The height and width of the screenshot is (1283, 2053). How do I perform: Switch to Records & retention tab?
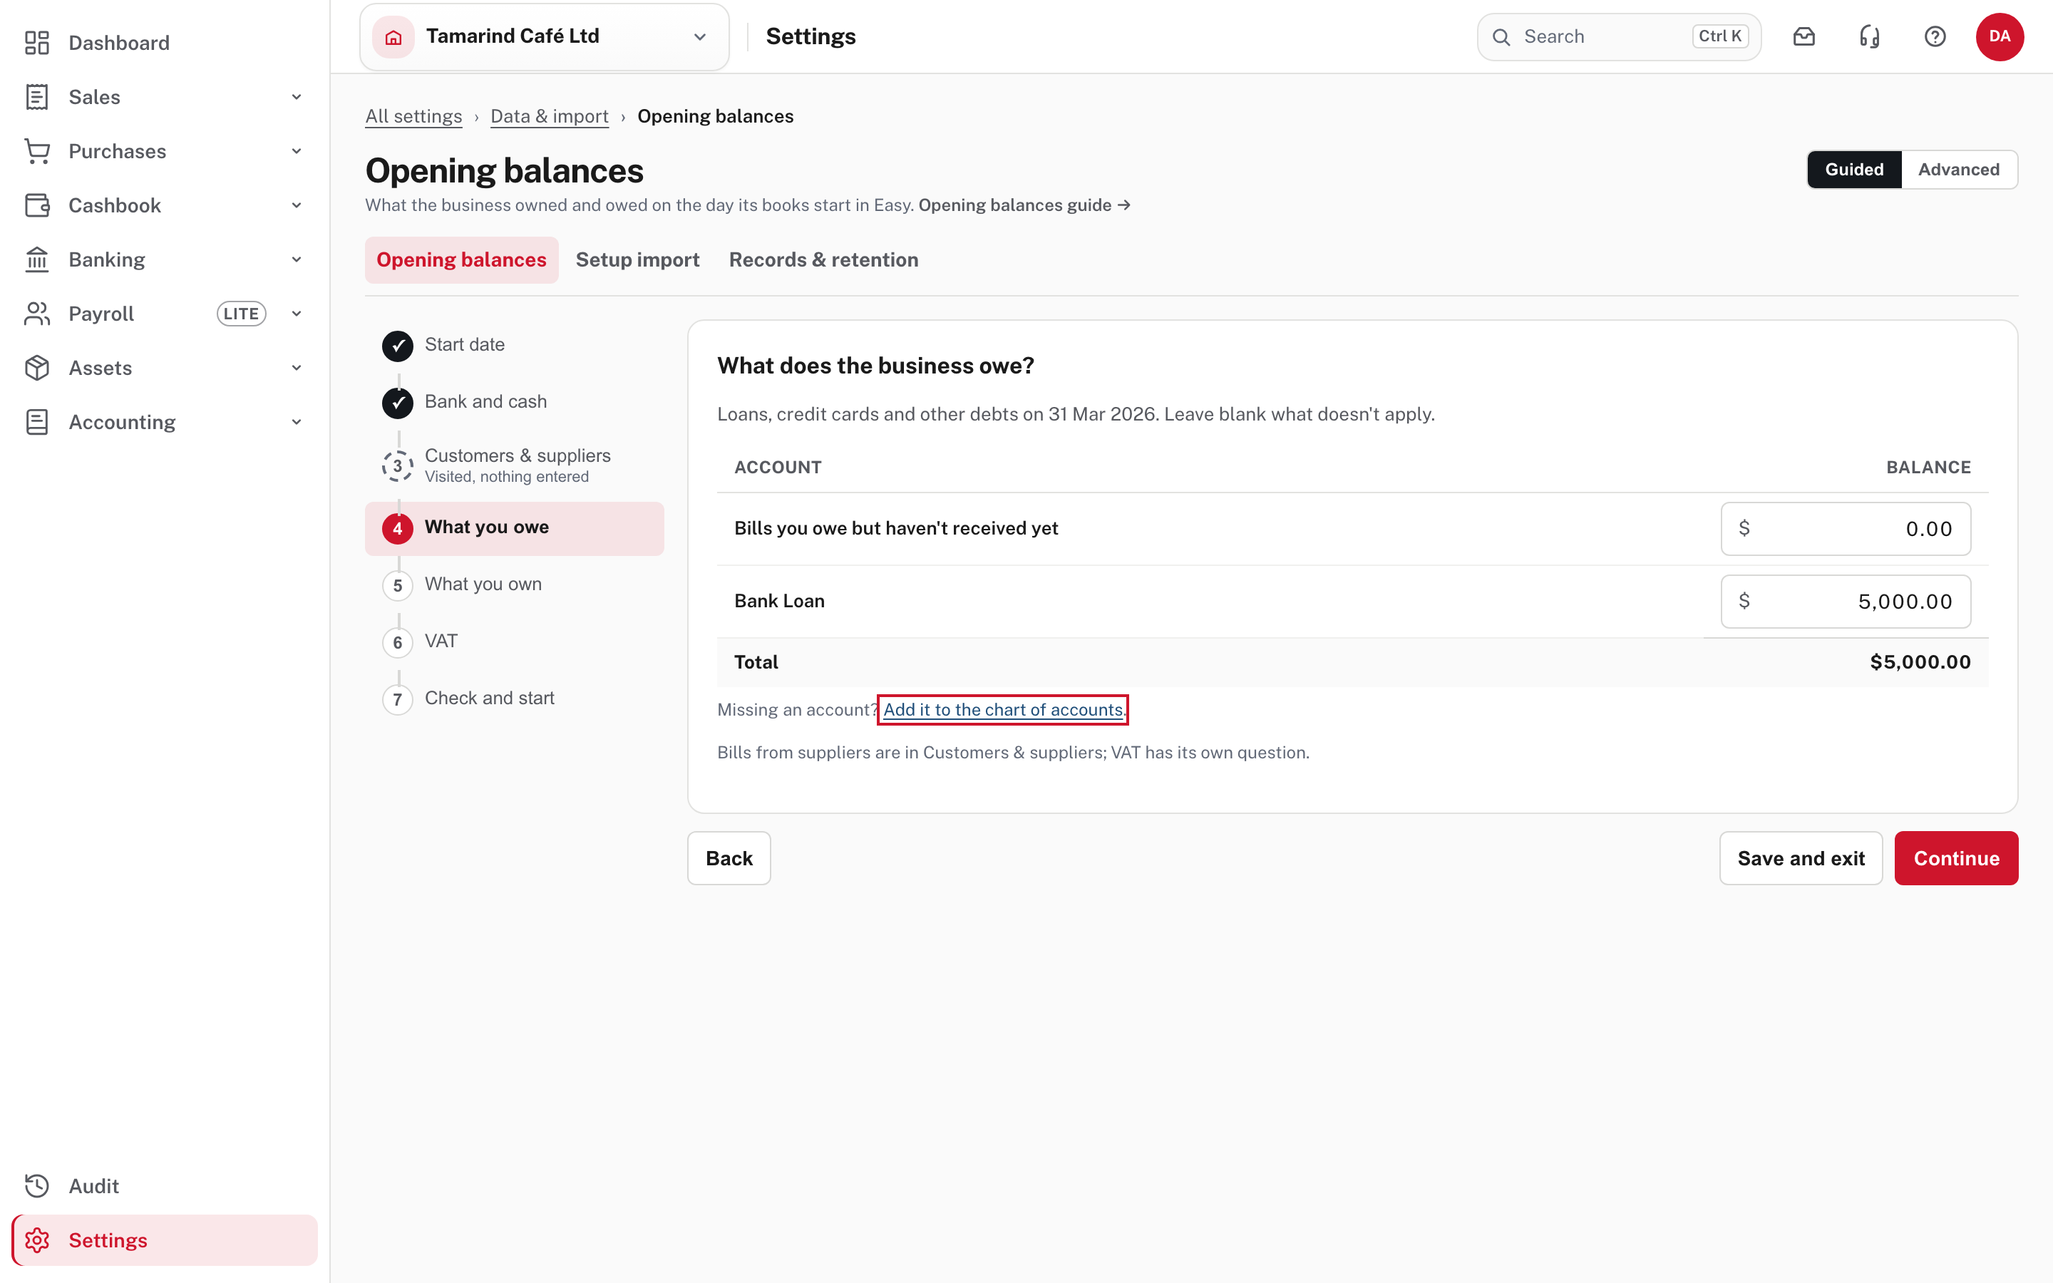coord(824,259)
